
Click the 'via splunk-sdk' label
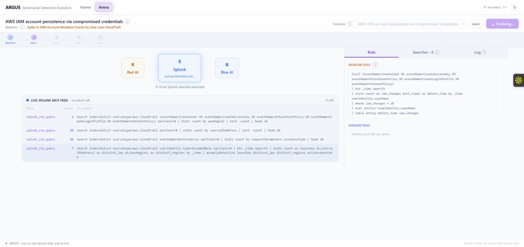pyautogui.click(x=81, y=100)
